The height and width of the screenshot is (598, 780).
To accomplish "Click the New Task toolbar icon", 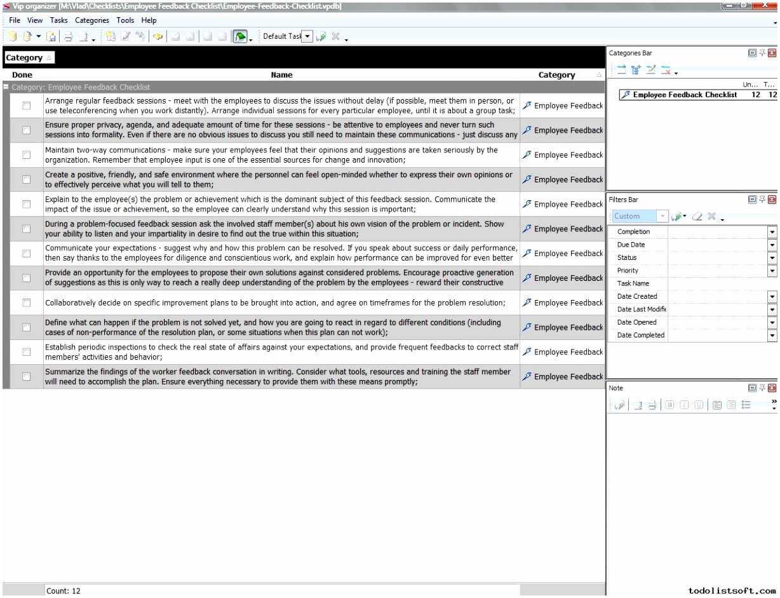I will point(111,36).
